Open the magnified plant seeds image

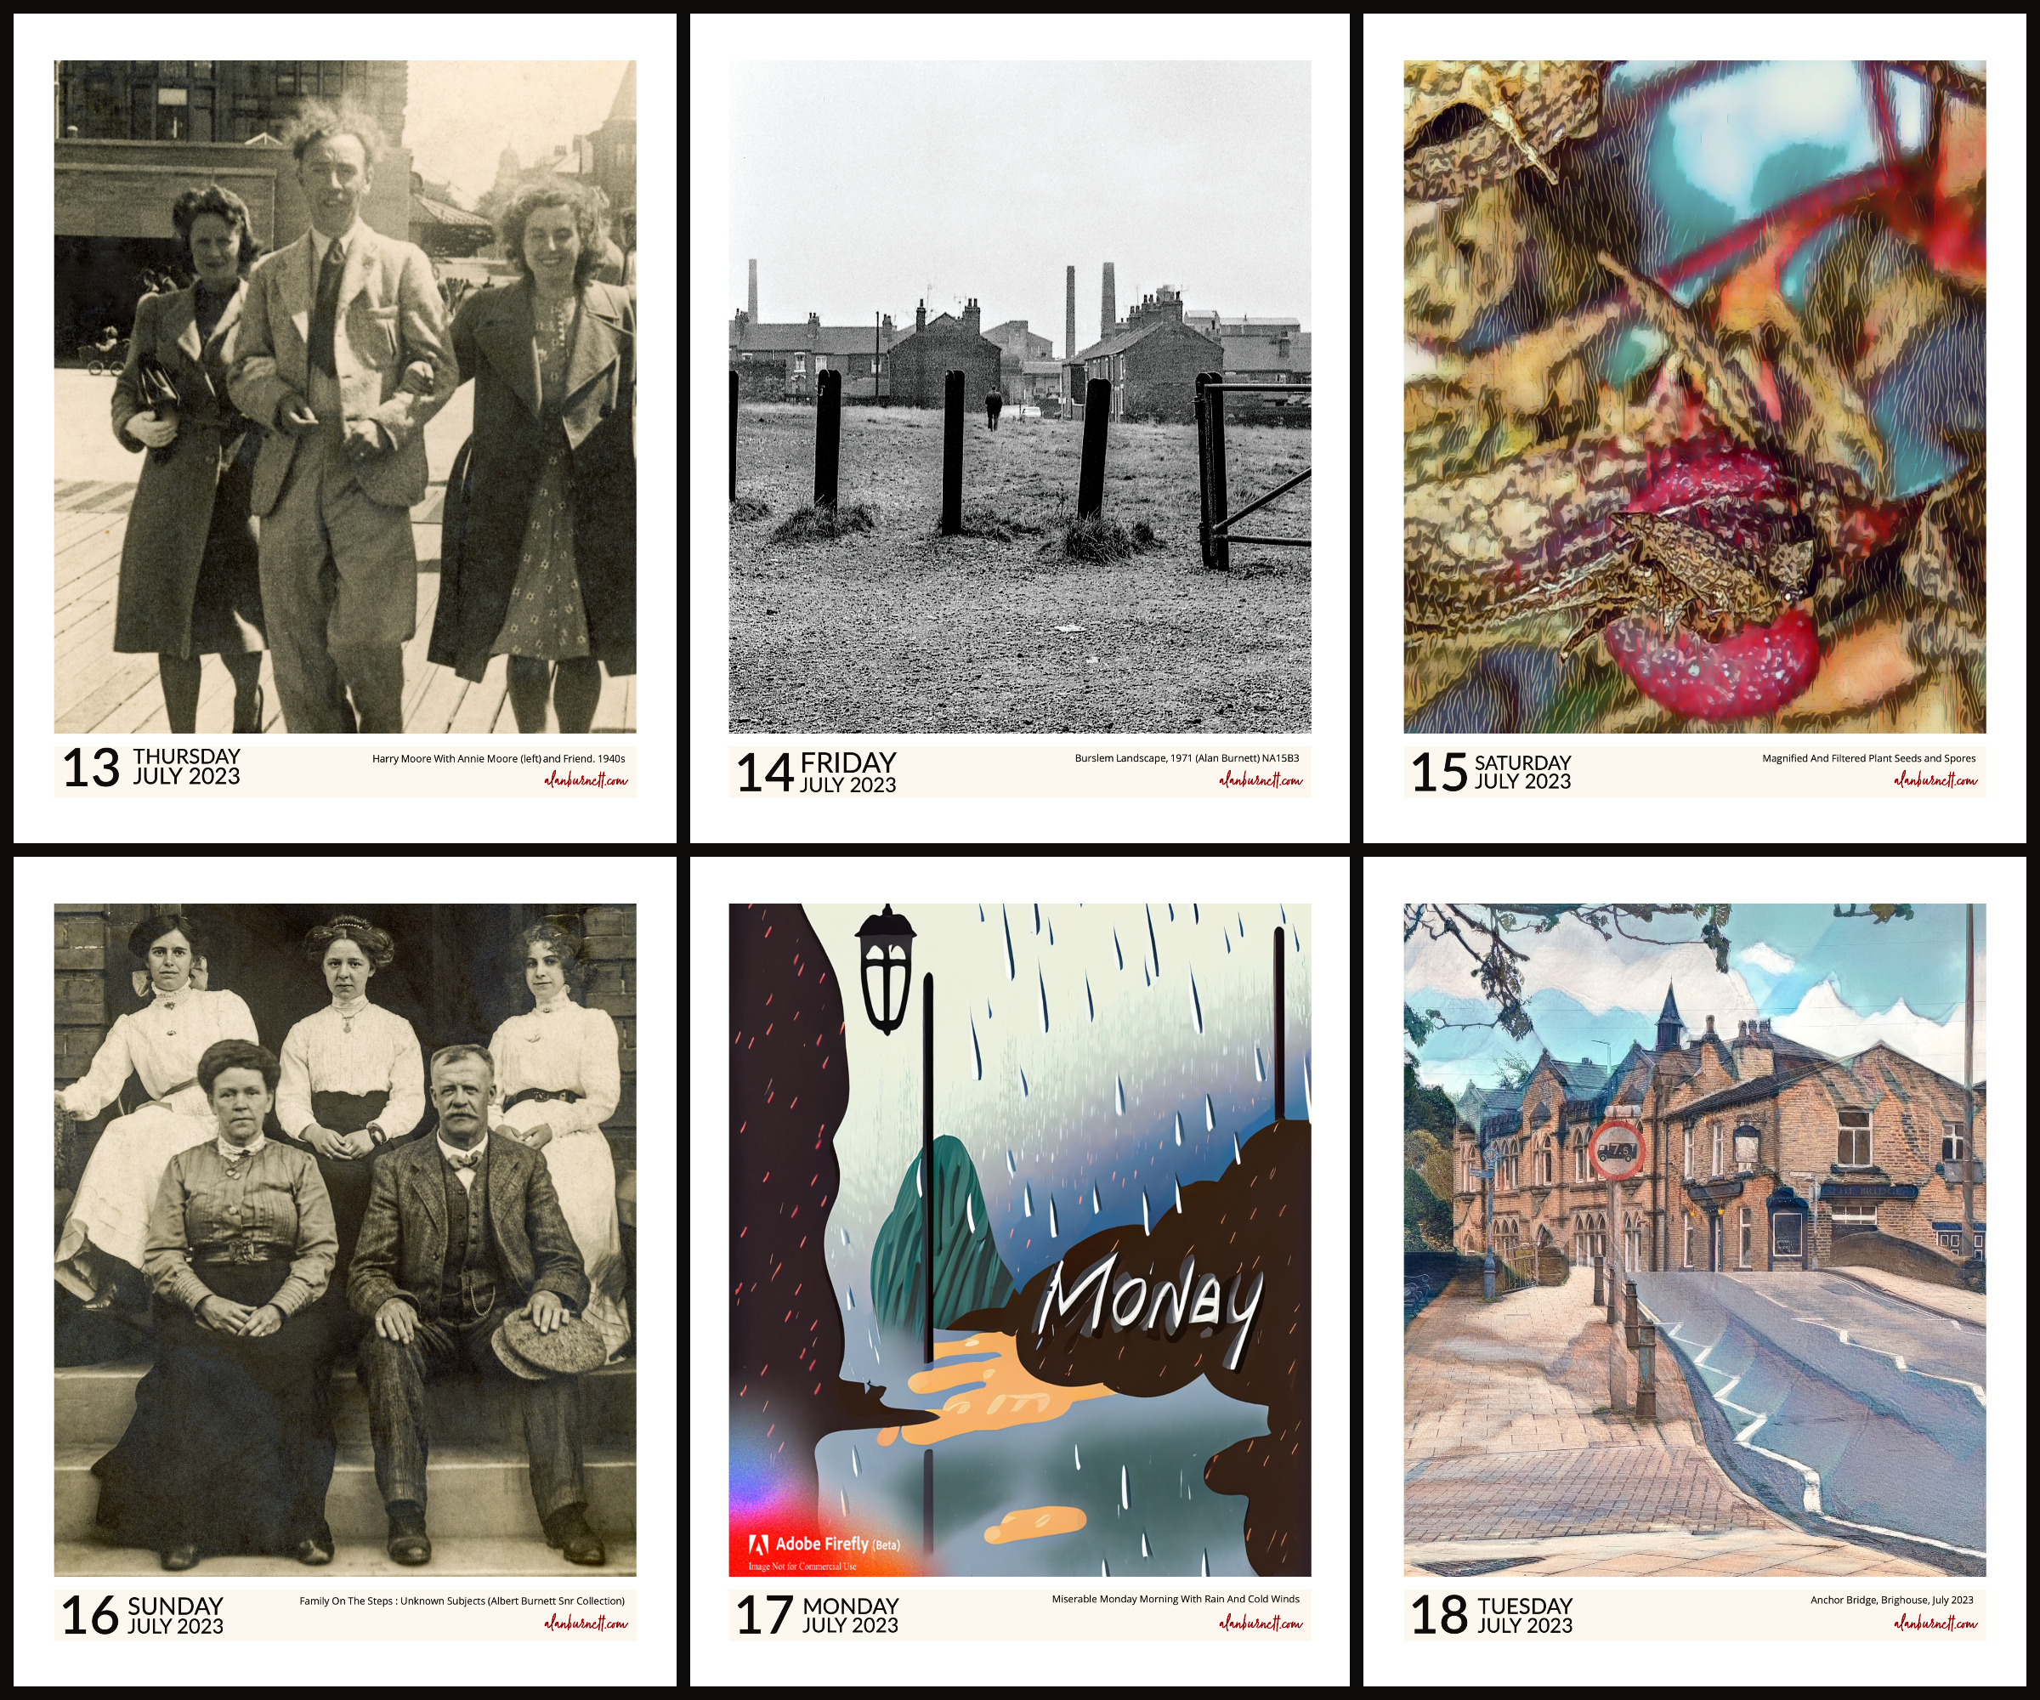tap(1694, 396)
